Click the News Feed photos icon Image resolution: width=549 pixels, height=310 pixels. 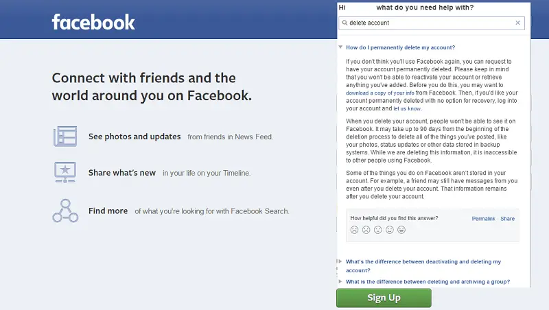(65, 136)
